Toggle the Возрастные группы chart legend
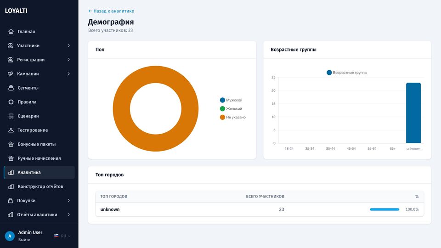Viewport: 441px width, 248px height. point(347,73)
